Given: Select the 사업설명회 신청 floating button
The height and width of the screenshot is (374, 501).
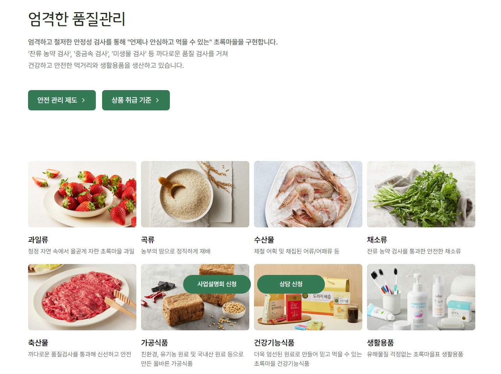Looking at the screenshot, I should point(217,284).
